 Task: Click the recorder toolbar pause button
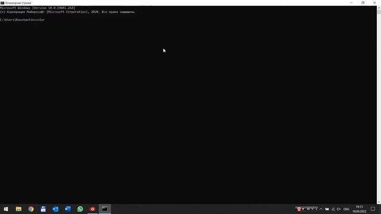click(308, 209)
